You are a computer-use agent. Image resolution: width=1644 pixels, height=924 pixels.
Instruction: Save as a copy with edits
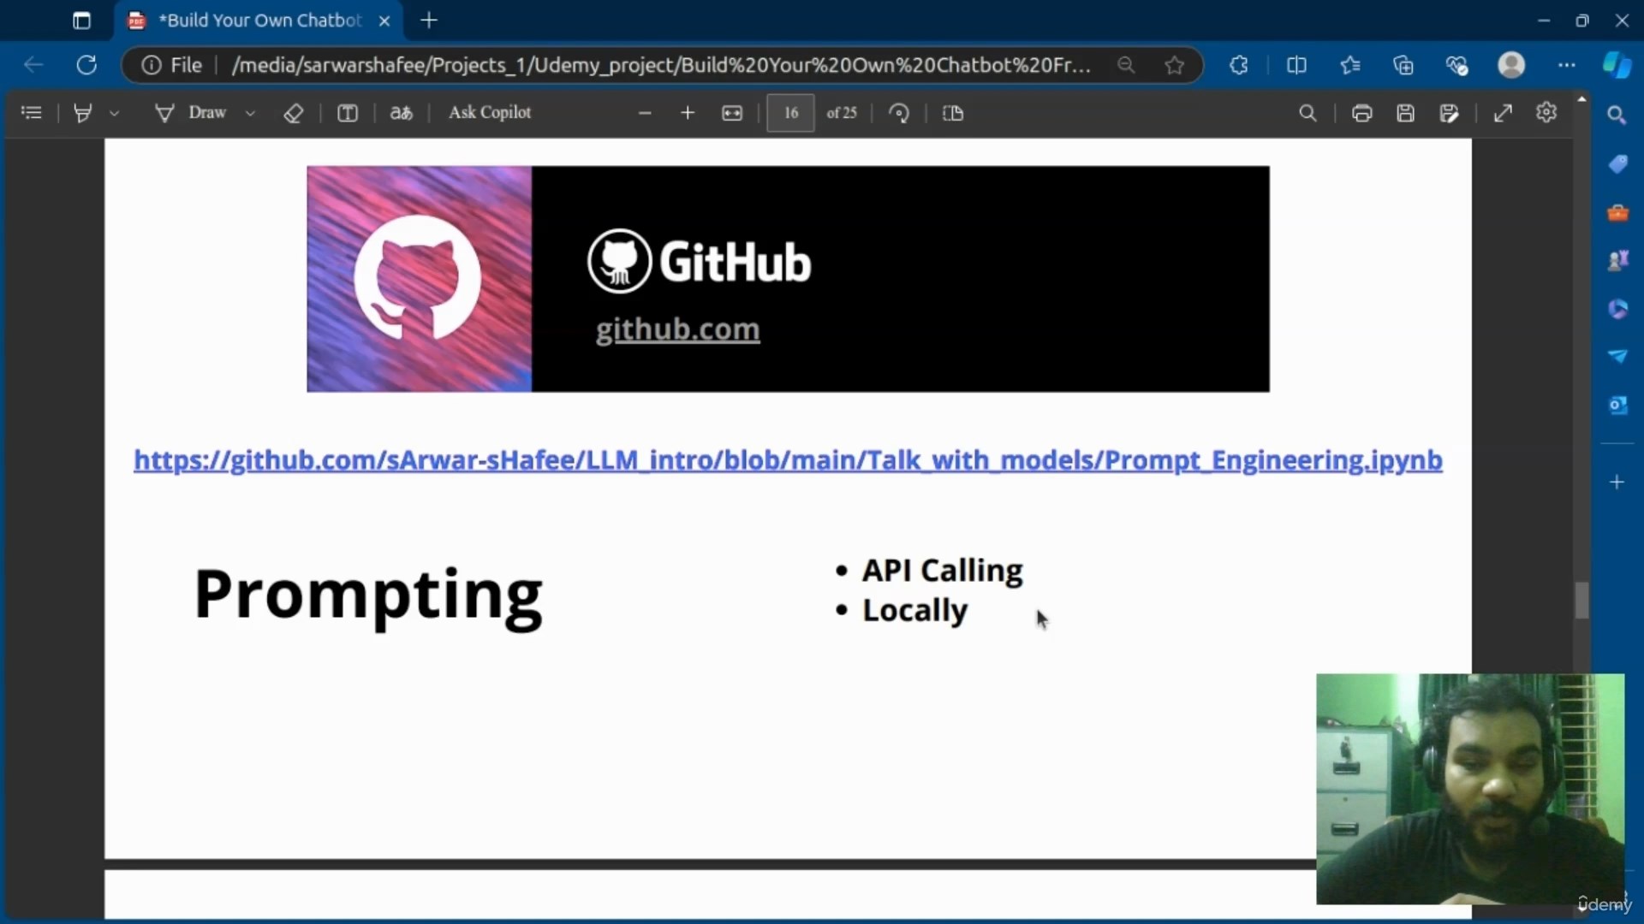(x=1450, y=113)
